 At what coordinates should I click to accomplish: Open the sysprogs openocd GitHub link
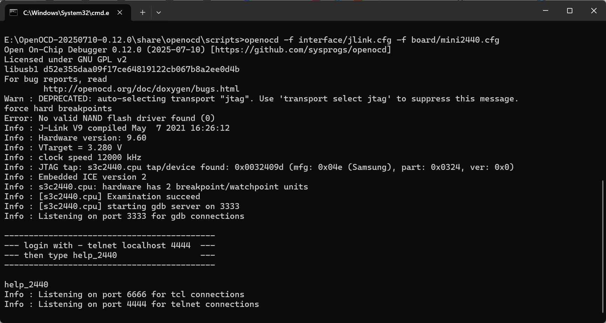pos(317,49)
